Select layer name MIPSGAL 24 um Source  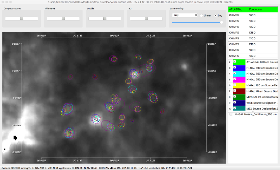262,97
